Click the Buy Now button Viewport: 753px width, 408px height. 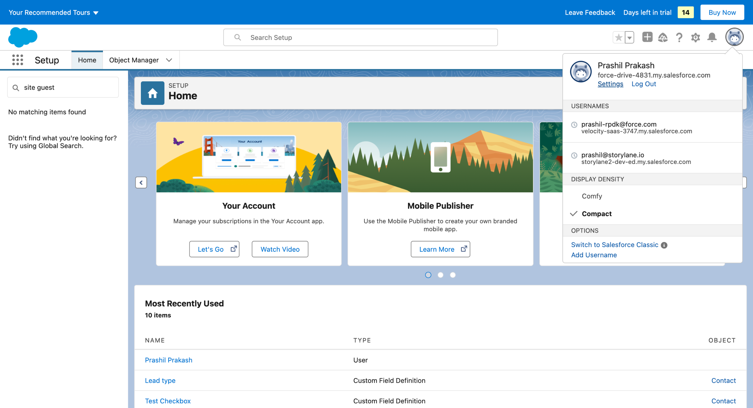coord(722,12)
